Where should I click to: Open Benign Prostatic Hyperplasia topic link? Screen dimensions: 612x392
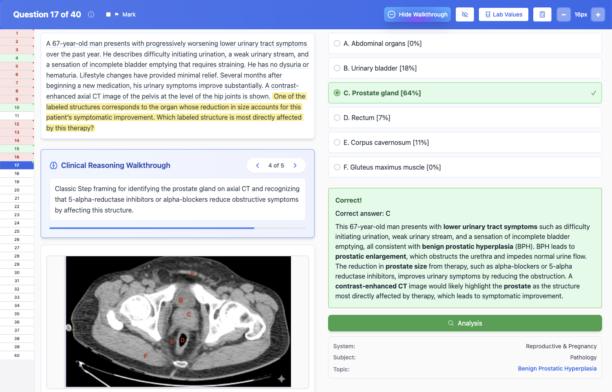point(557,368)
